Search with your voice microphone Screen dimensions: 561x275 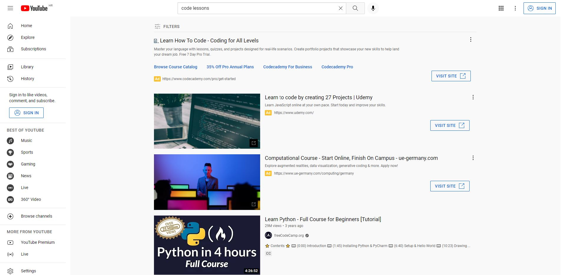coord(373,8)
